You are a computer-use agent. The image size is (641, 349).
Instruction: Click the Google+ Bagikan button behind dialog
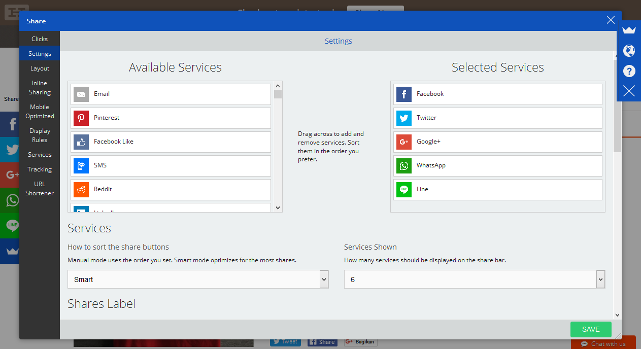tap(360, 342)
